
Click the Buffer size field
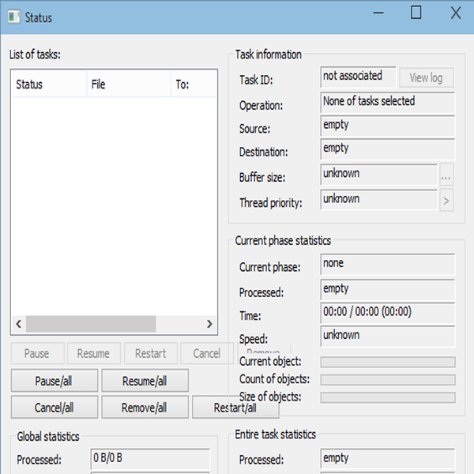coord(378,175)
